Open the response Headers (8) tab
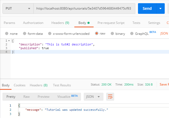169x119 pixels. (x=39, y=85)
